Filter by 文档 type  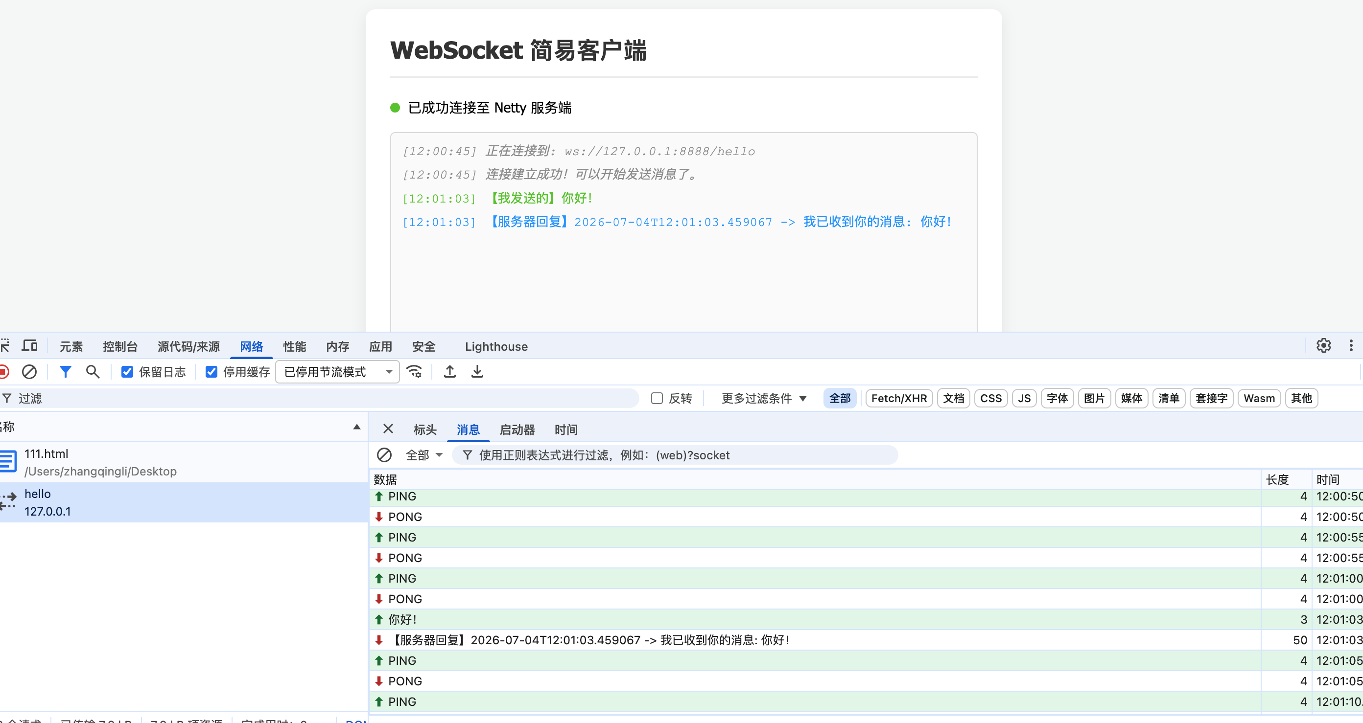tap(954, 398)
